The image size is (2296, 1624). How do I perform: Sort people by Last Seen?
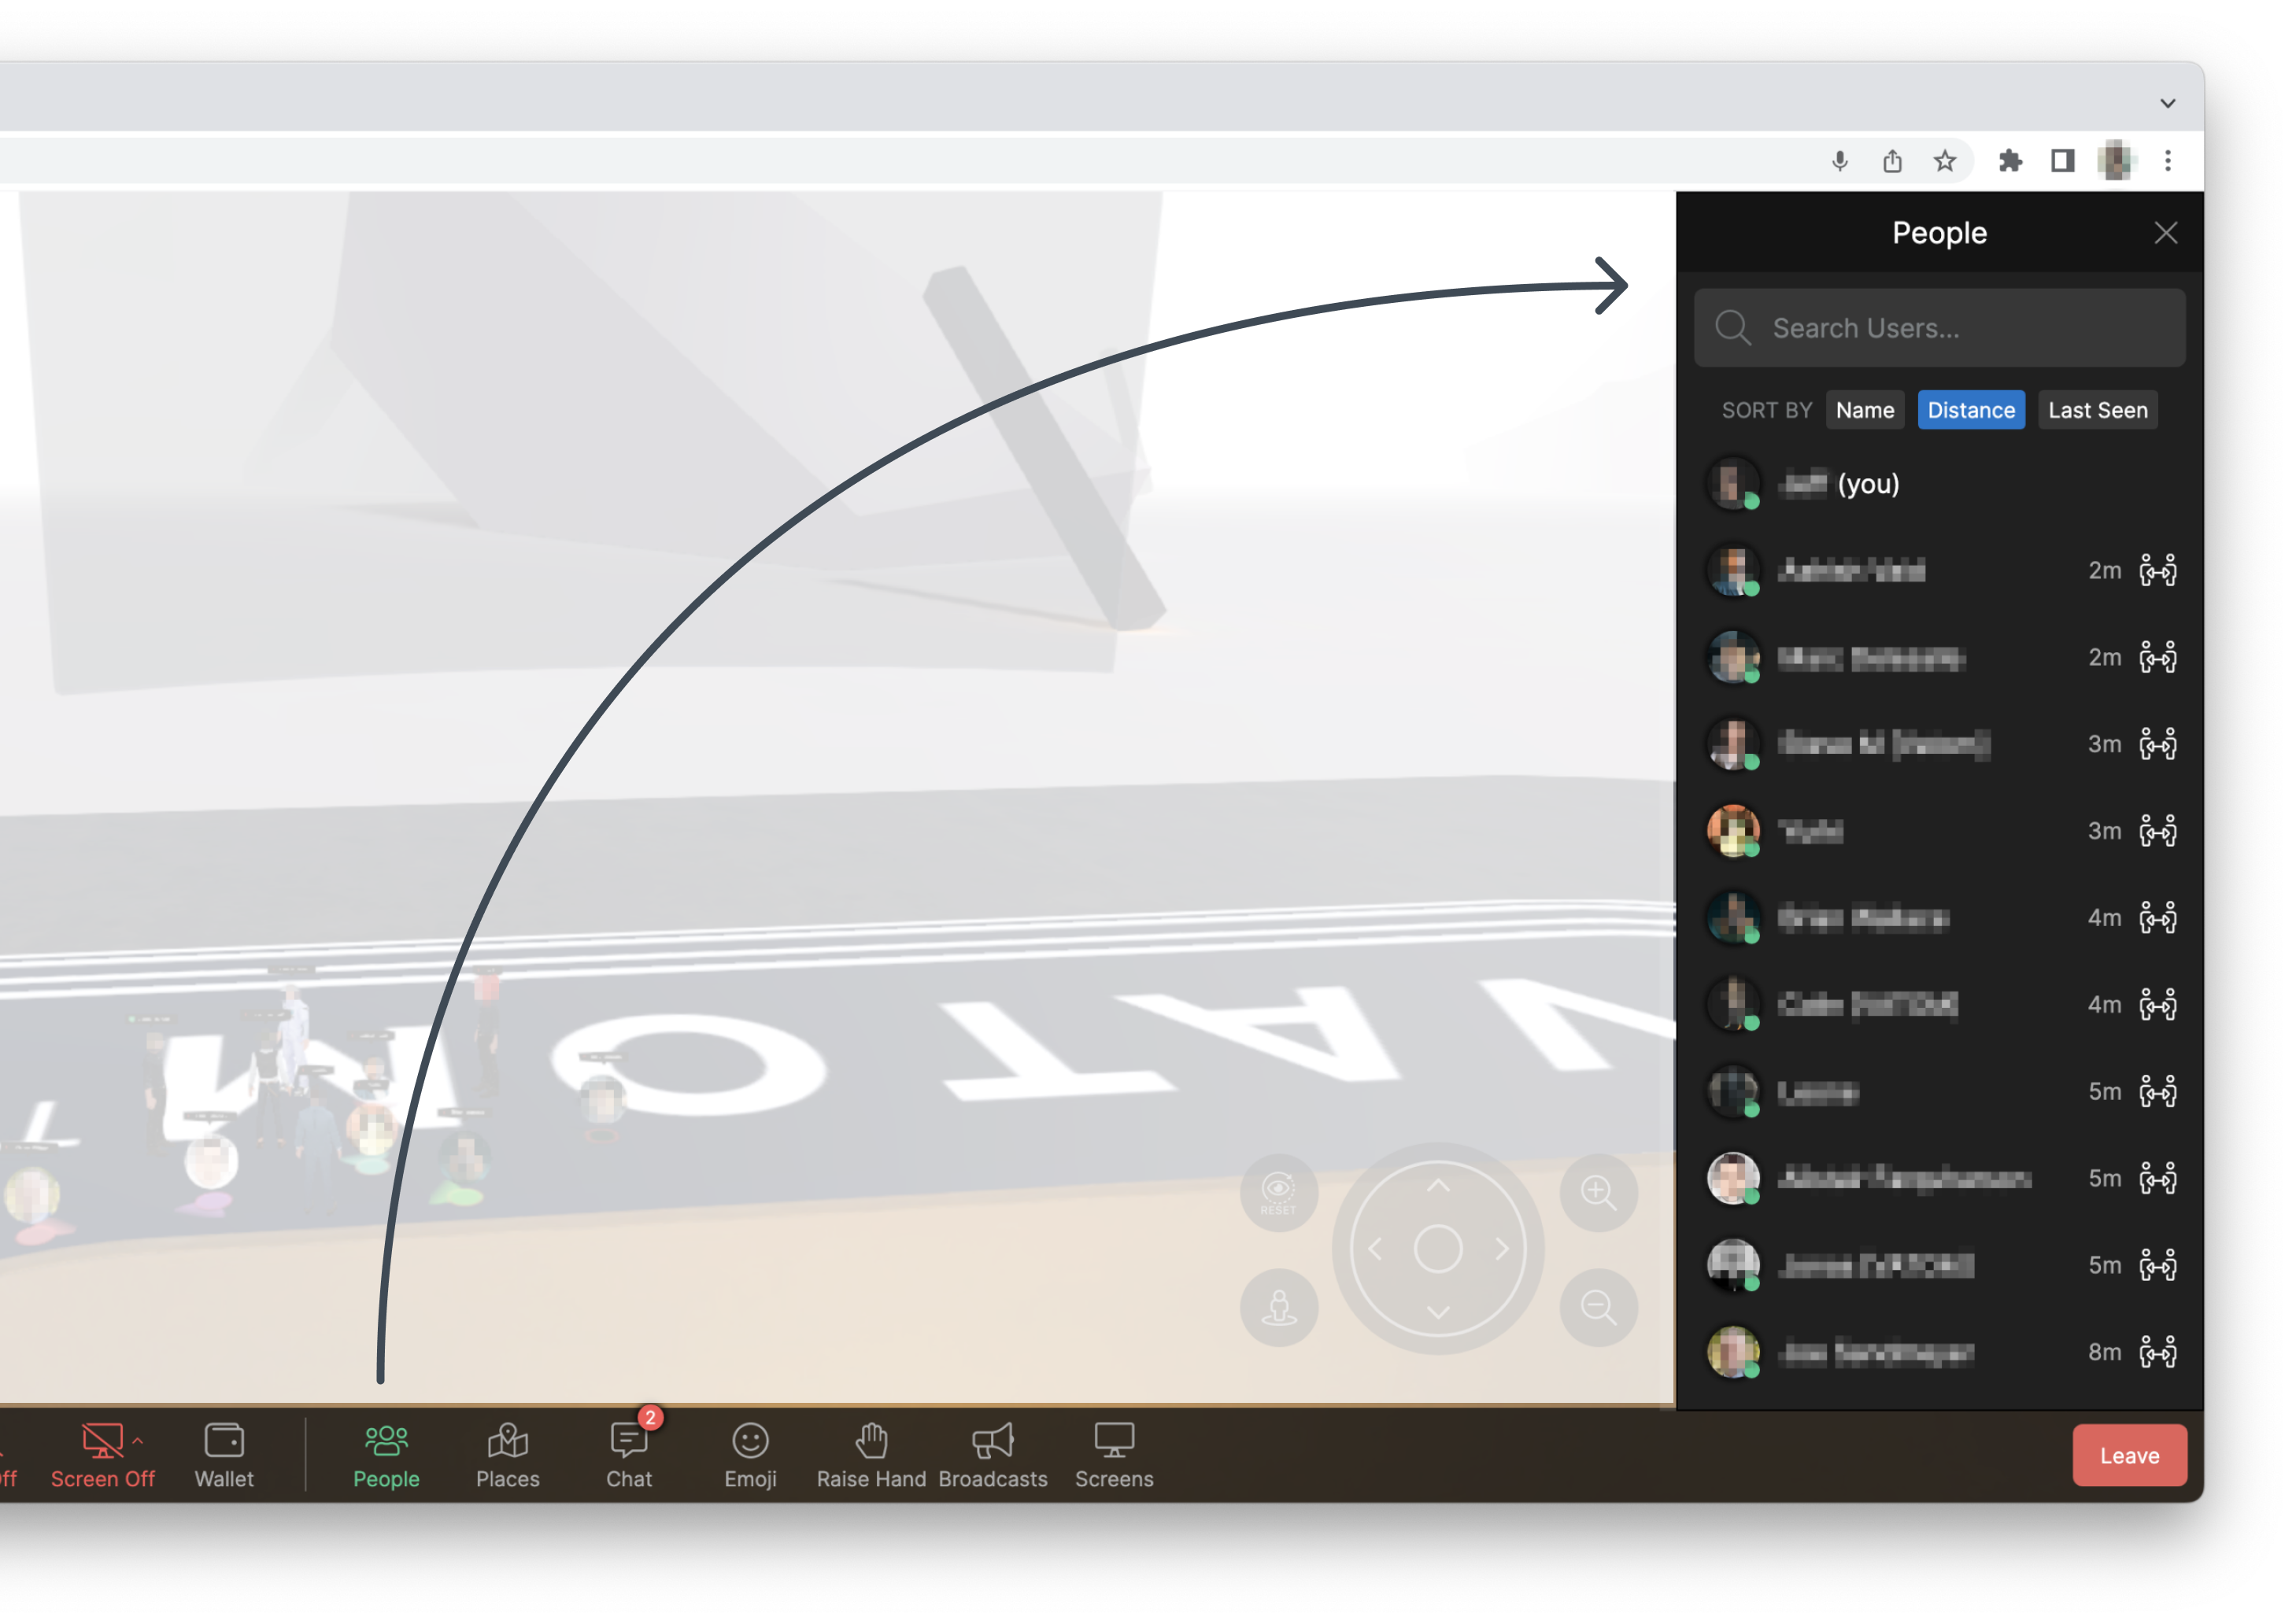coord(2097,410)
